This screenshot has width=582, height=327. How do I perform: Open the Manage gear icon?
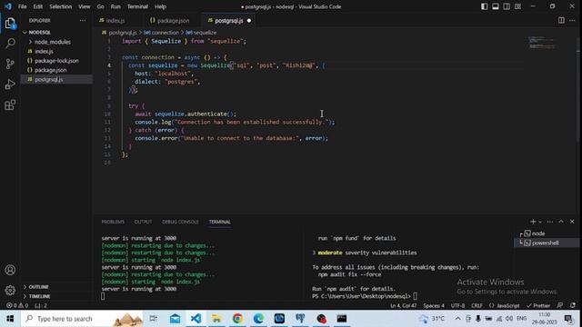[10, 290]
